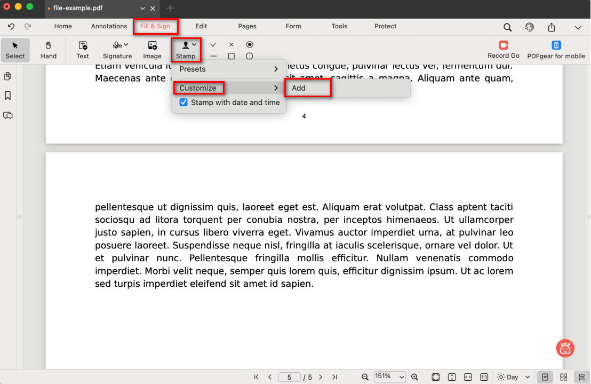Choose the Image insert tool
The image size is (591, 384).
pyautogui.click(x=152, y=50)
